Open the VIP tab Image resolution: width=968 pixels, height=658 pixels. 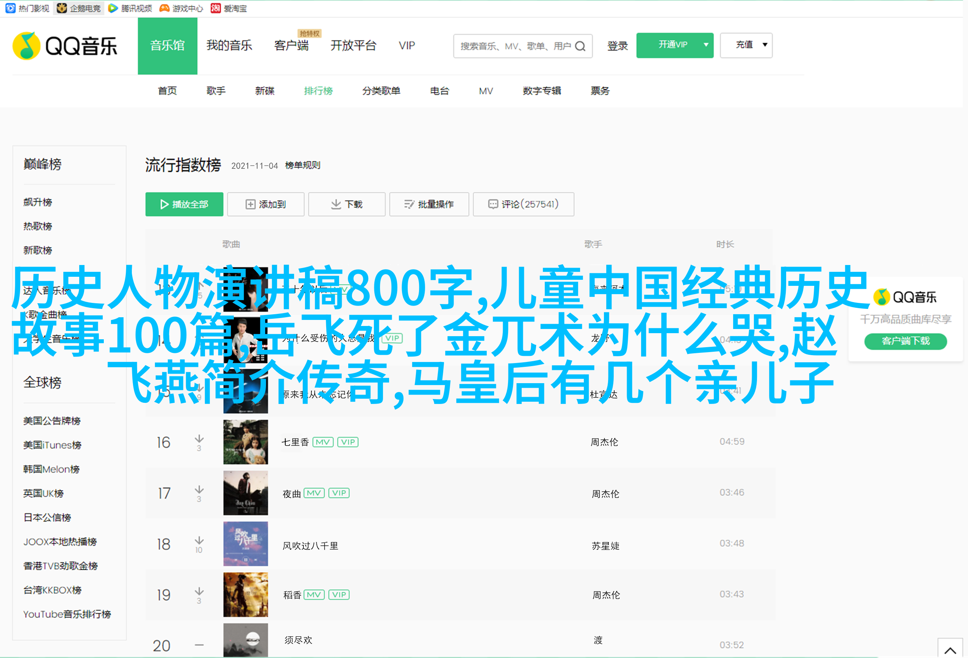pyautogui.click(x=407, y=45)
